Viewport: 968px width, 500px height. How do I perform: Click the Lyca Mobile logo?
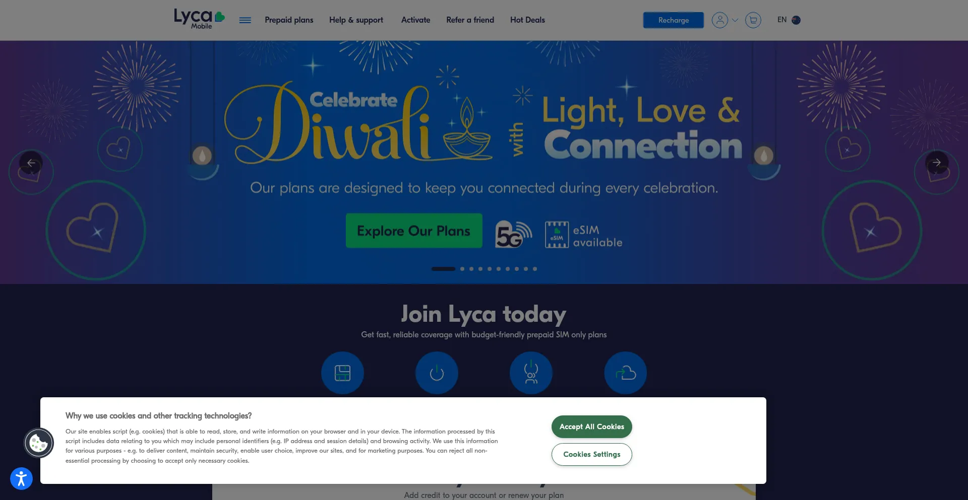click(199, 19)
